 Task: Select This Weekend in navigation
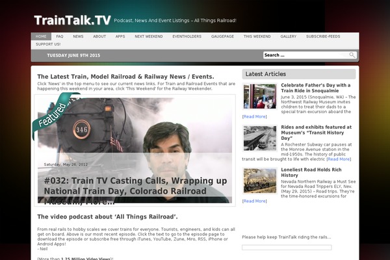257,36
